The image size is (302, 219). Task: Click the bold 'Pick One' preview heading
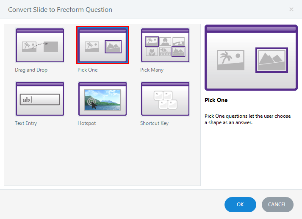point(216,100)
